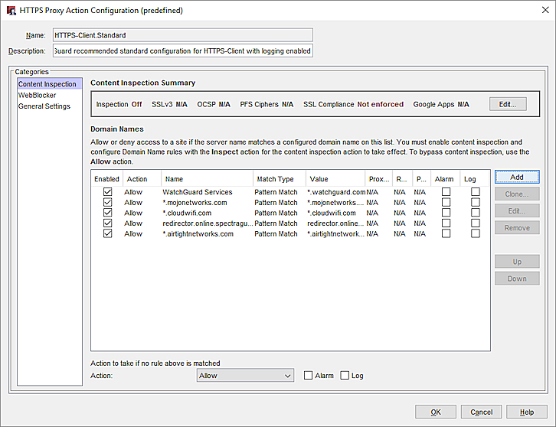Viewport: 556px width, 427px height.
Task: Open General Settings category
Action: [x=44, y=106]
